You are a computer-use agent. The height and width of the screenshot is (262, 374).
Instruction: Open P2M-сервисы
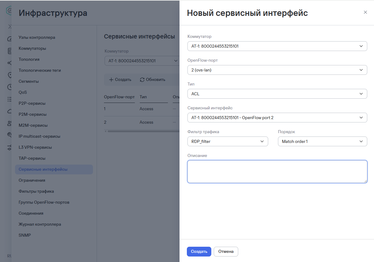[33, 115]
